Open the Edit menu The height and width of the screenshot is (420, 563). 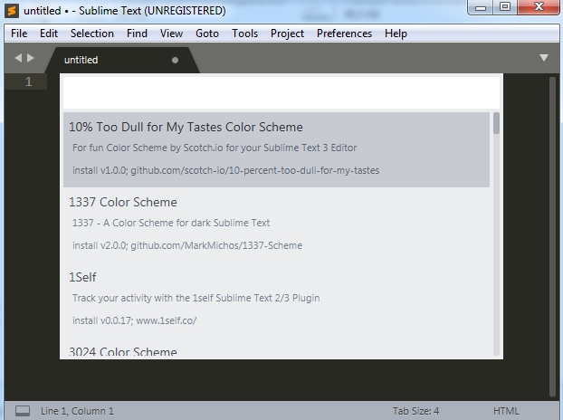pos(49,33)
